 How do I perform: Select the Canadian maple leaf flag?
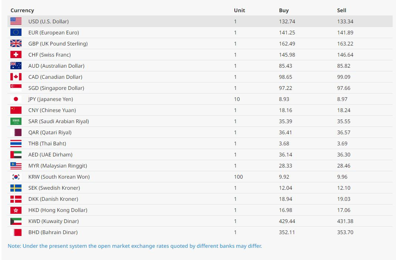[16, 77]
